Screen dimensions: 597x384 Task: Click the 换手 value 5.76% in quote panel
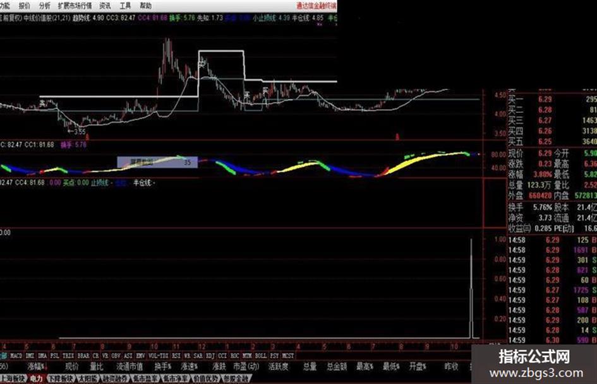pos(543,207)
